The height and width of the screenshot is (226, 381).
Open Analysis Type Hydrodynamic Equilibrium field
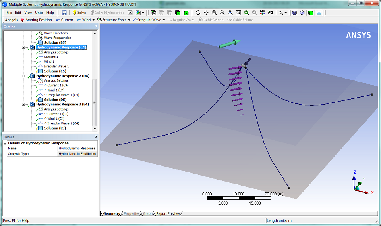coord(77,154)
